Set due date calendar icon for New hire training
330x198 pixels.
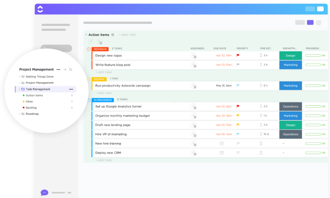click(x=221, y=143)
